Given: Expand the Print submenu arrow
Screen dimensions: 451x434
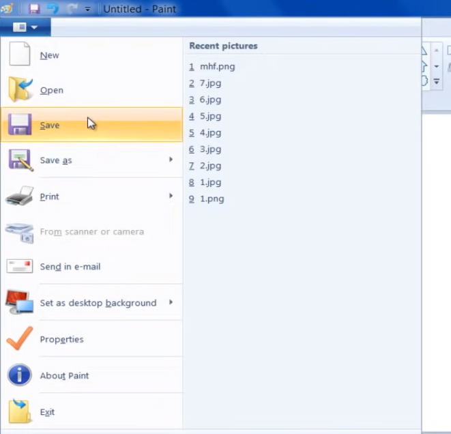Looking at the screenshot, I should coord(171,197).
